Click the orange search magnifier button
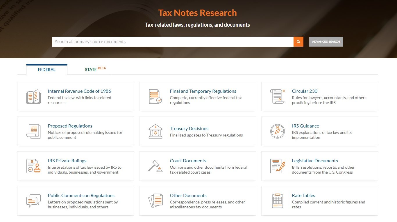The width and height of the screenshot is (397, 222). point(298,42)
